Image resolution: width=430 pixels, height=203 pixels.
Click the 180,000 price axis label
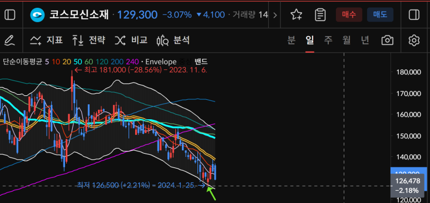(409, 72)
